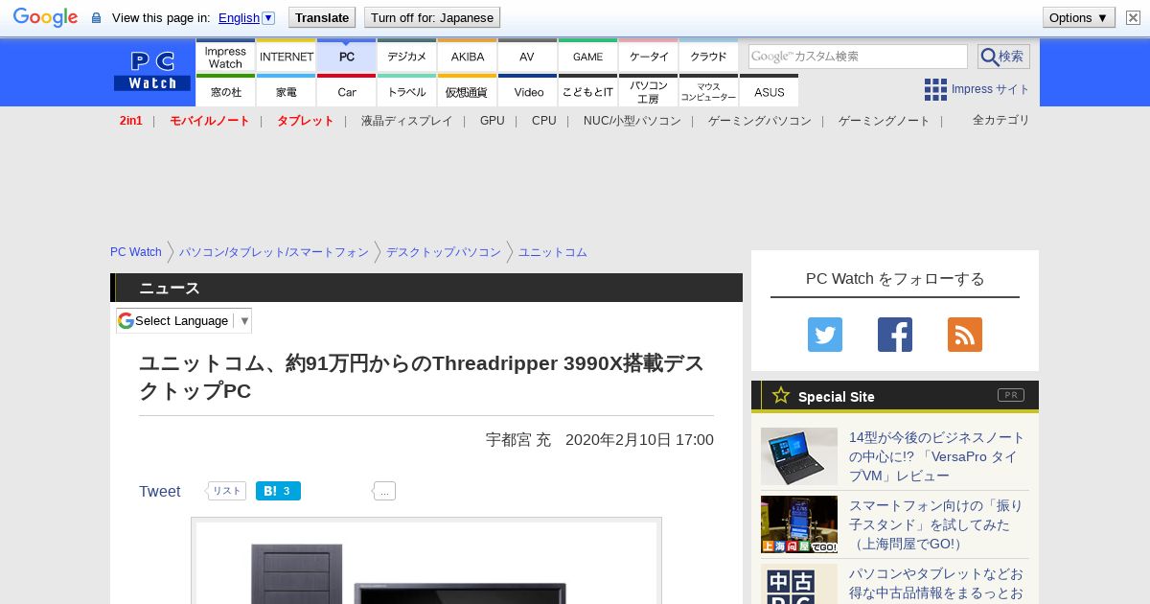
Task: Open the パソコン工房 tab
Action: click(x=649, y=91)
